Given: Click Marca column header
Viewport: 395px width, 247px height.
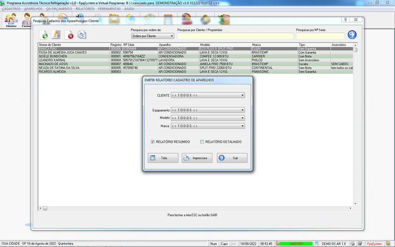Looking at the screenshot, I should pos(275,44).
